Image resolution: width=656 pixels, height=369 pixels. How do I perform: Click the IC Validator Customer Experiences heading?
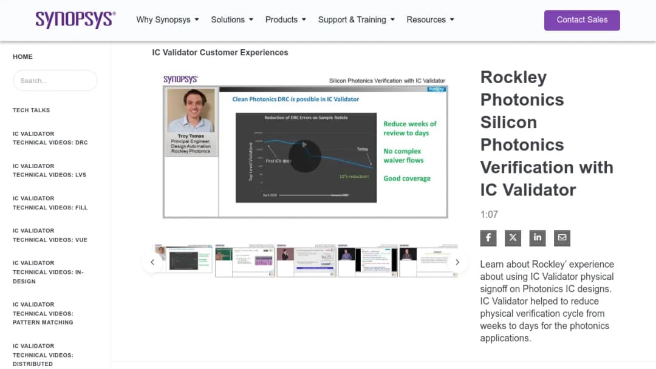(220, 53)
